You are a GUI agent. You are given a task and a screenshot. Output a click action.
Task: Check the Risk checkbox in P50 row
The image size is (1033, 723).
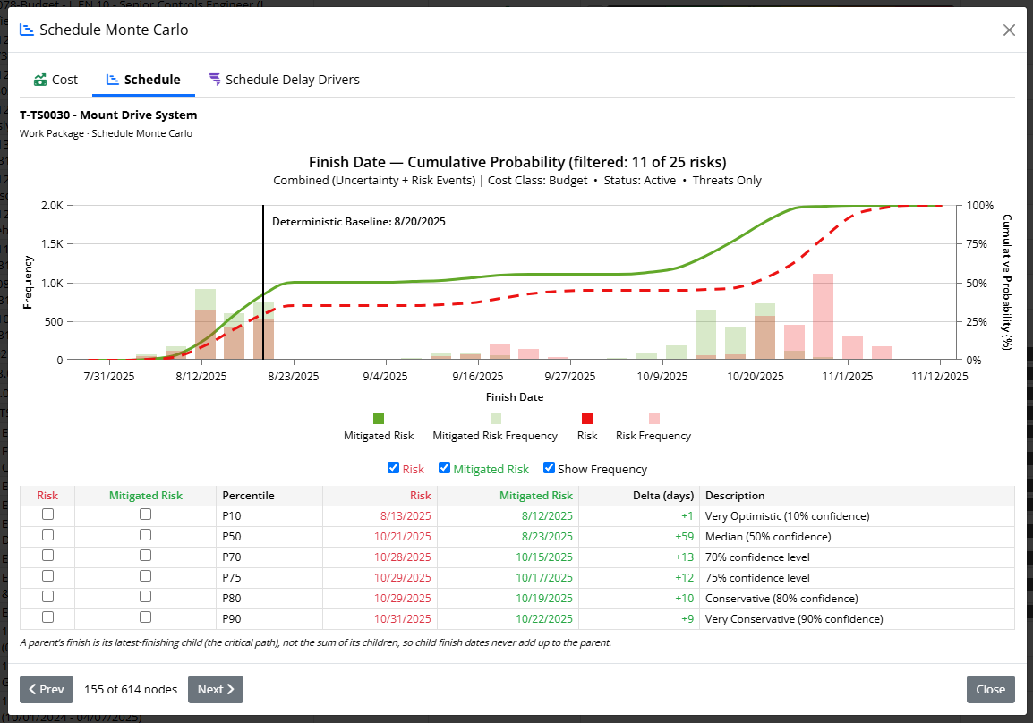pos(47,535)
